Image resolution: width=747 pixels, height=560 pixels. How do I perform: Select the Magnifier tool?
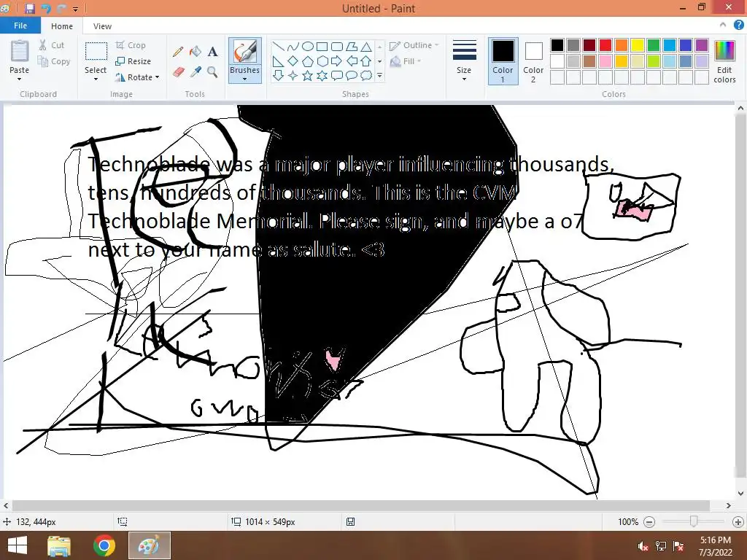tap(212, 72)
